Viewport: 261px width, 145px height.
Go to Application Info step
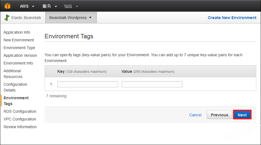(17, 32)
